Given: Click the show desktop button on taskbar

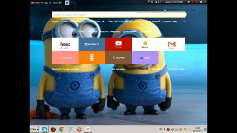Looking at the screenshot, I should 205,129.
